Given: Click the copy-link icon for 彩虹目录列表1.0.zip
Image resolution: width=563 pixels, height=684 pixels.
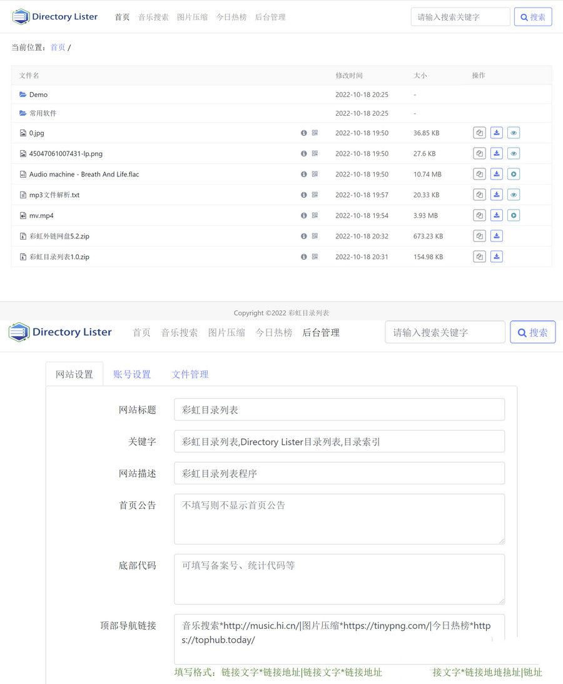Looking at the screenshot, I should coord(479,257).
